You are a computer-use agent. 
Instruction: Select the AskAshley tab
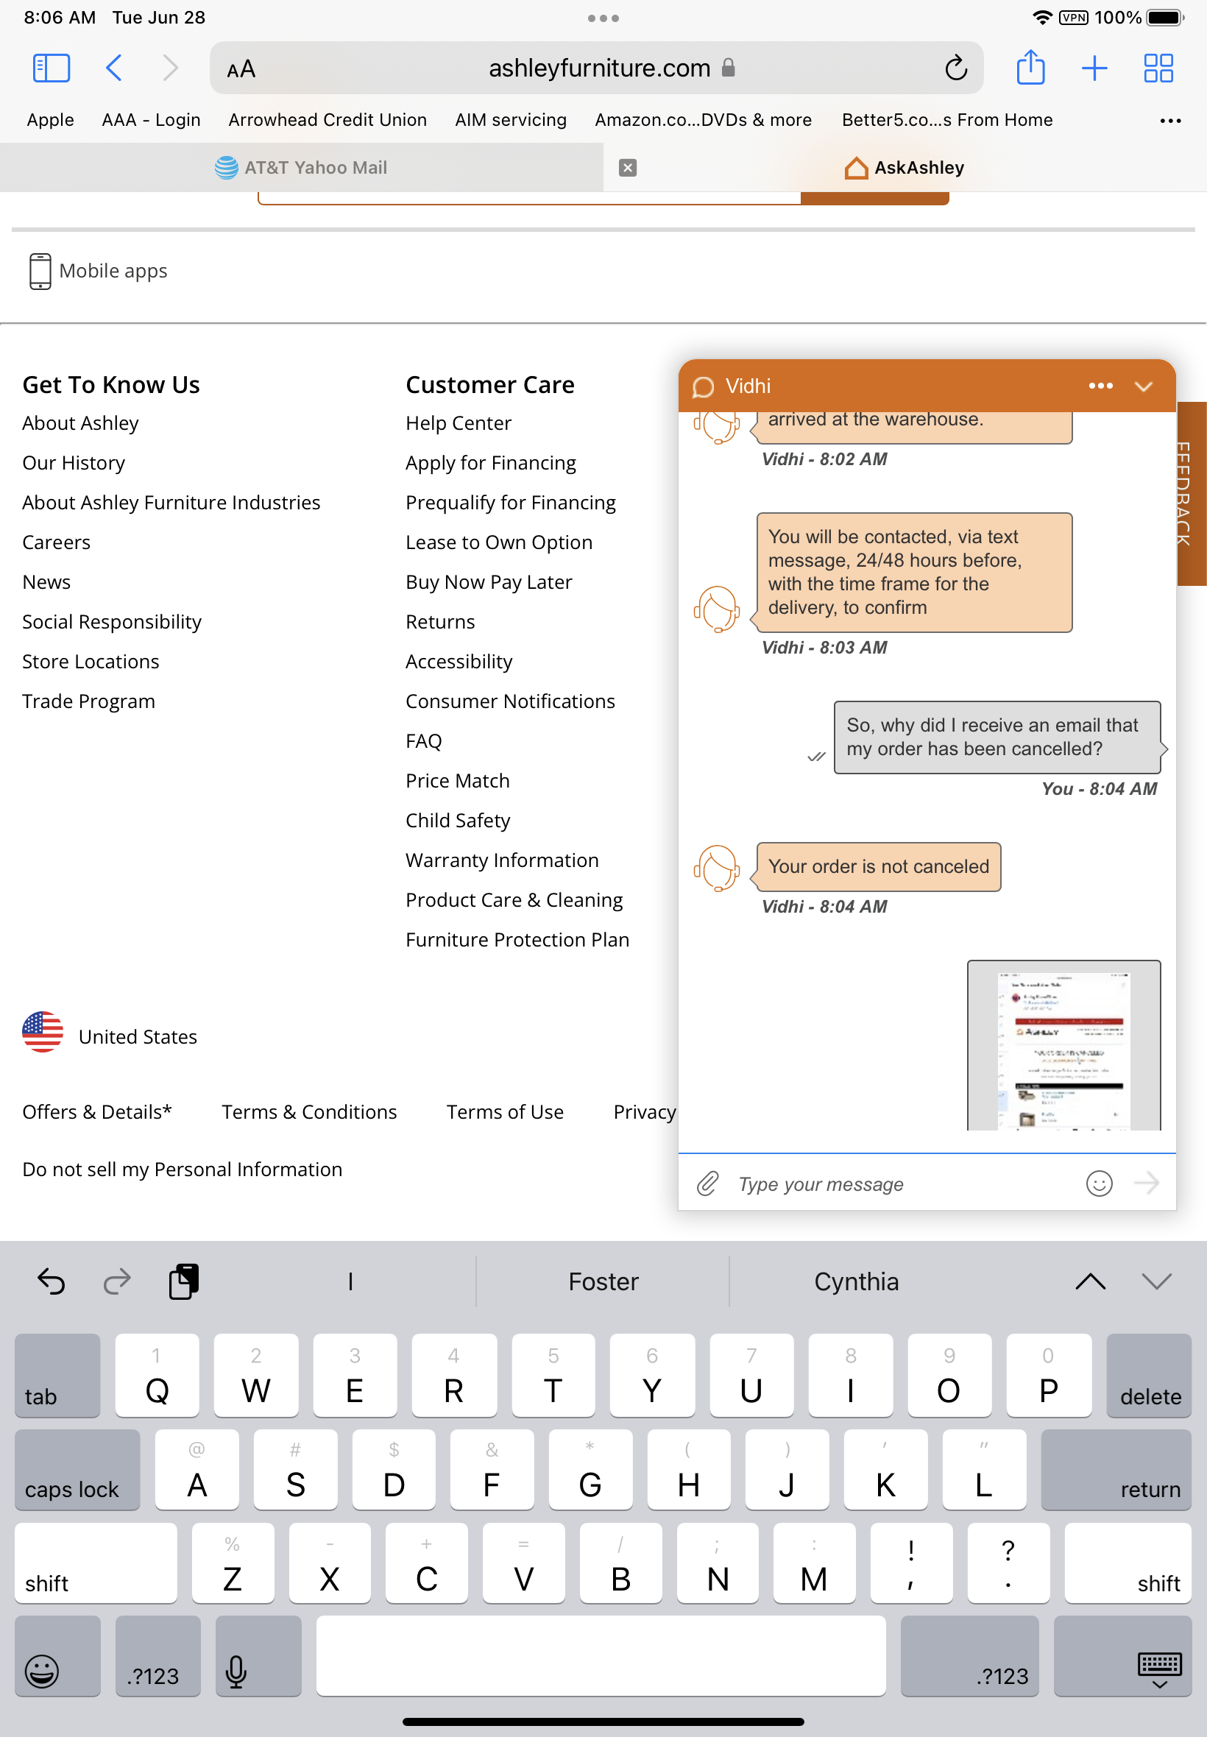click(x=905, y=168)
